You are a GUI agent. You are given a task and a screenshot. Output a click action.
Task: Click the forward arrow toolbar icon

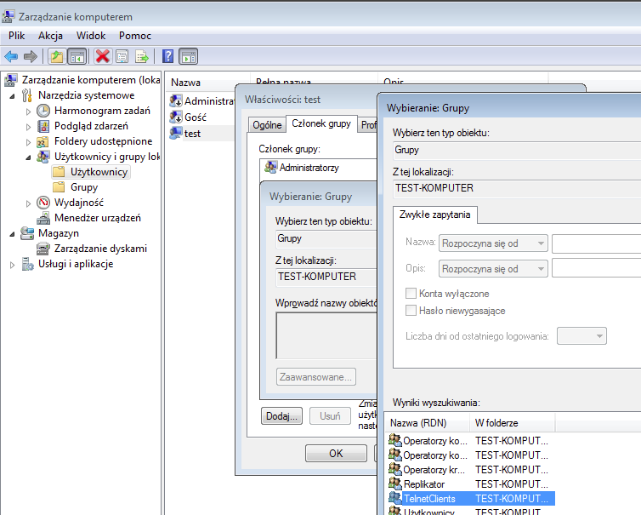31,56
